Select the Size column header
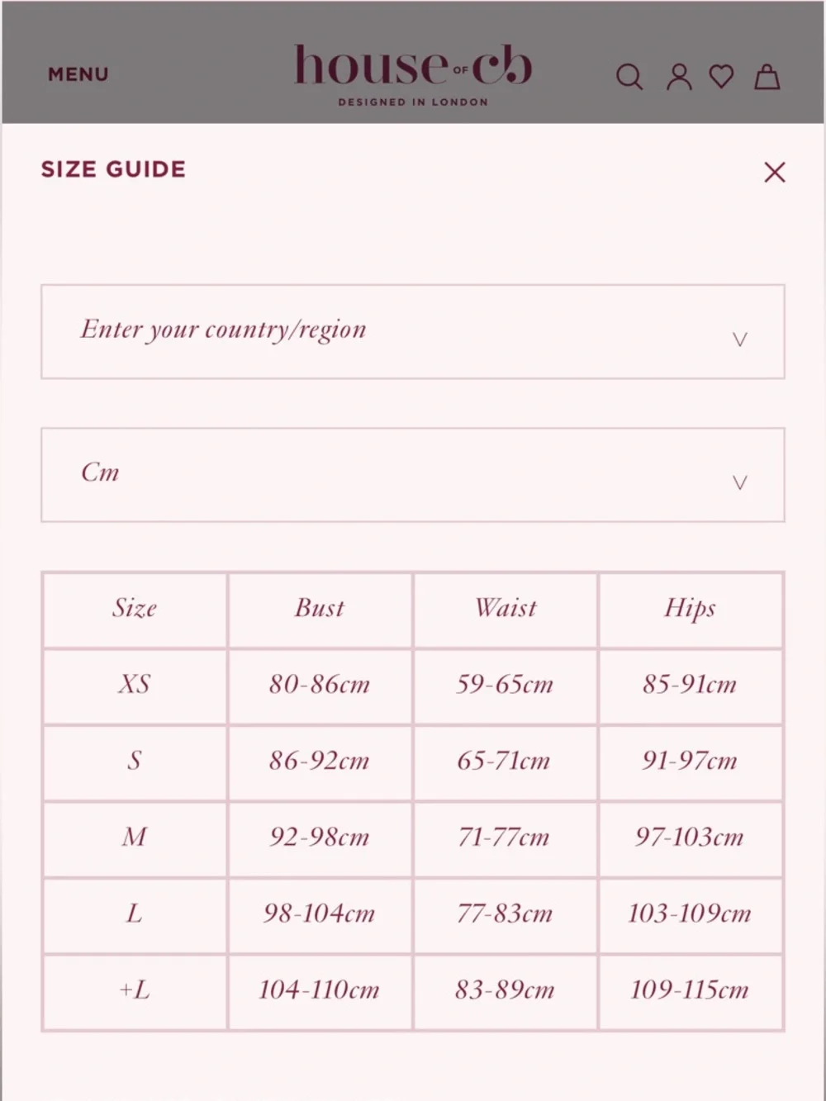The width and height of the screenshot is (826, 1101). (x=135, y=610)
